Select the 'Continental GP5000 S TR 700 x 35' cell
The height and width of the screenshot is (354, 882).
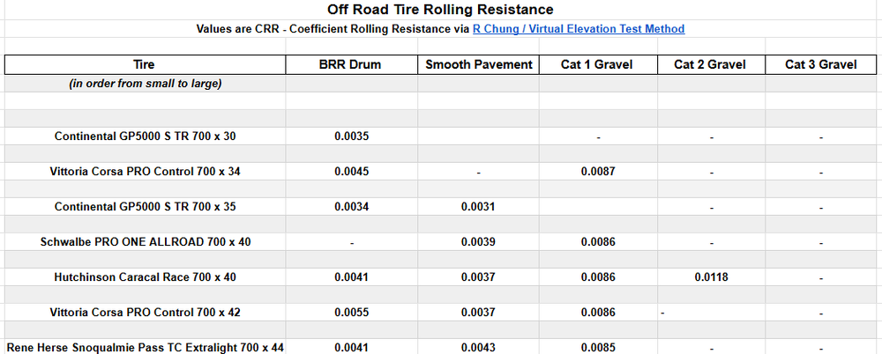coord(146,207)
